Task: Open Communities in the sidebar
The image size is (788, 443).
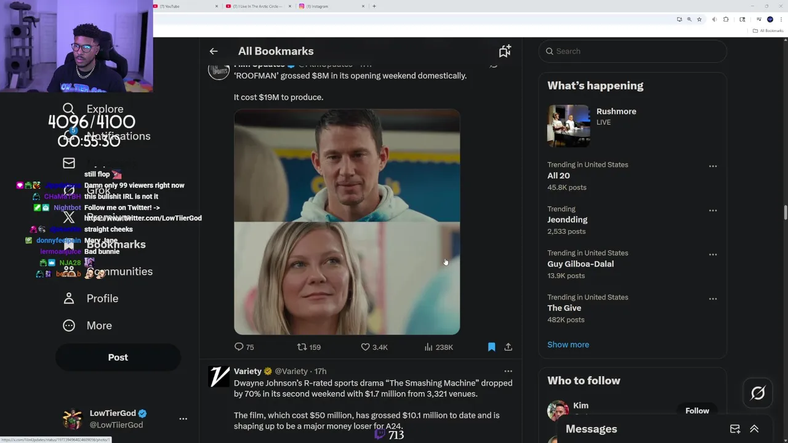Action: (x=108, y=271)
